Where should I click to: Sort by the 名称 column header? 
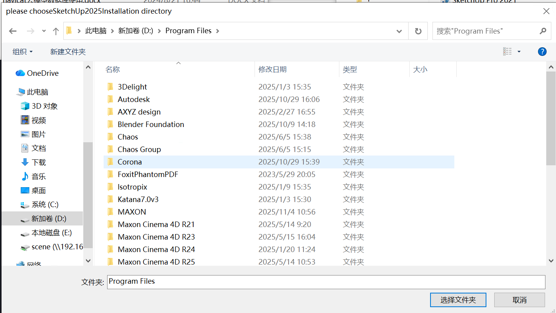click(179, 69)
